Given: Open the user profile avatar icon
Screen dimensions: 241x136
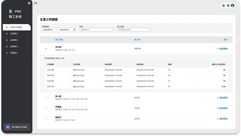Looking at the screenshot, I should pyautogui.click(x=233, y=6).
